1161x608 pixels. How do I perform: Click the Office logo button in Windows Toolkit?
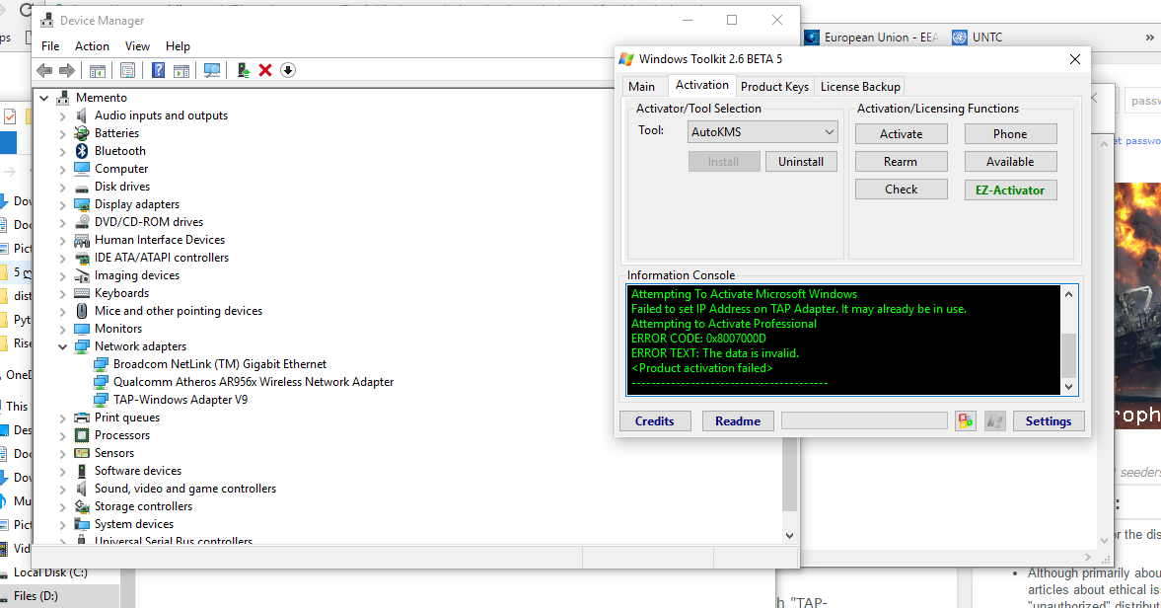click(x=966, y=421)
